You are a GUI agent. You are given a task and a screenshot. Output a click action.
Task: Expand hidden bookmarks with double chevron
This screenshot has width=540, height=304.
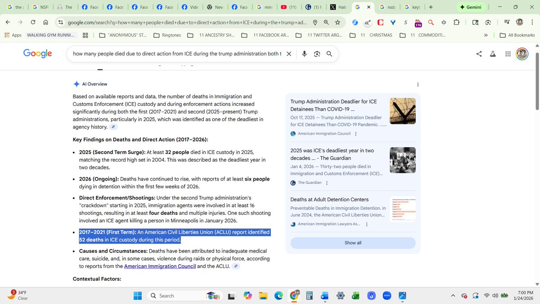[x=486, y=35]
